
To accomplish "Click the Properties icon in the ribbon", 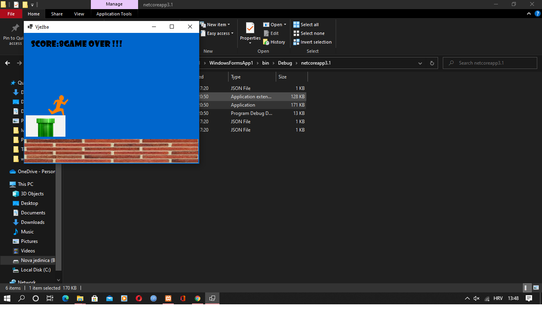I will [x=250, y=29].
